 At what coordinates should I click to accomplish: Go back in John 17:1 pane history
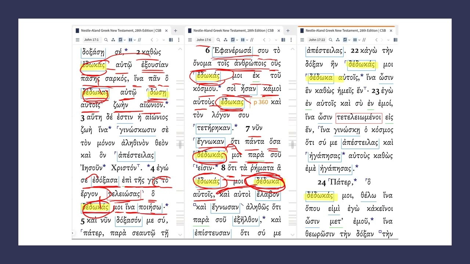(152, 40)
